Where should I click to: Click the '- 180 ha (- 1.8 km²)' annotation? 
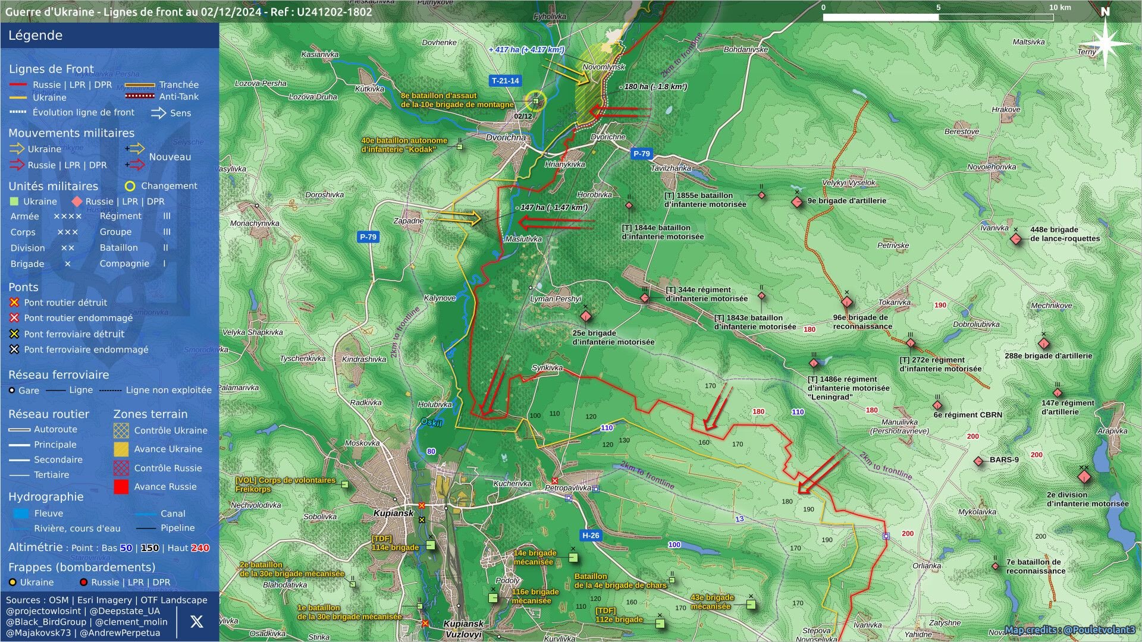[x=653, y=87]
